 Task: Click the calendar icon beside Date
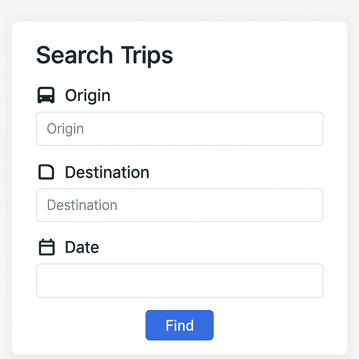point(46,247)
